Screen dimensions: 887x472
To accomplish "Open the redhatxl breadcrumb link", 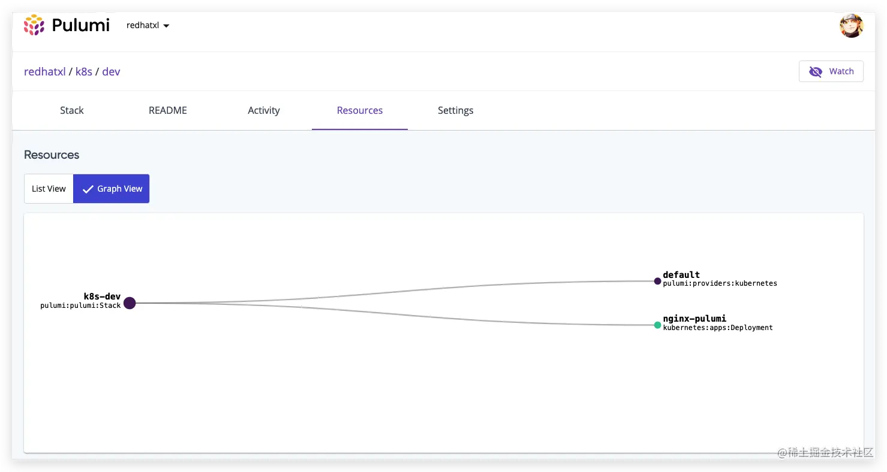I will pos(44,71).
